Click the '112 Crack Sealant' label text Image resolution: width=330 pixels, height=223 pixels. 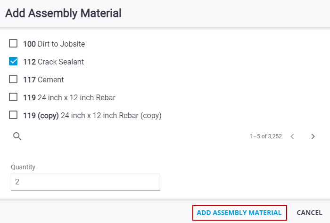[53, 62]
